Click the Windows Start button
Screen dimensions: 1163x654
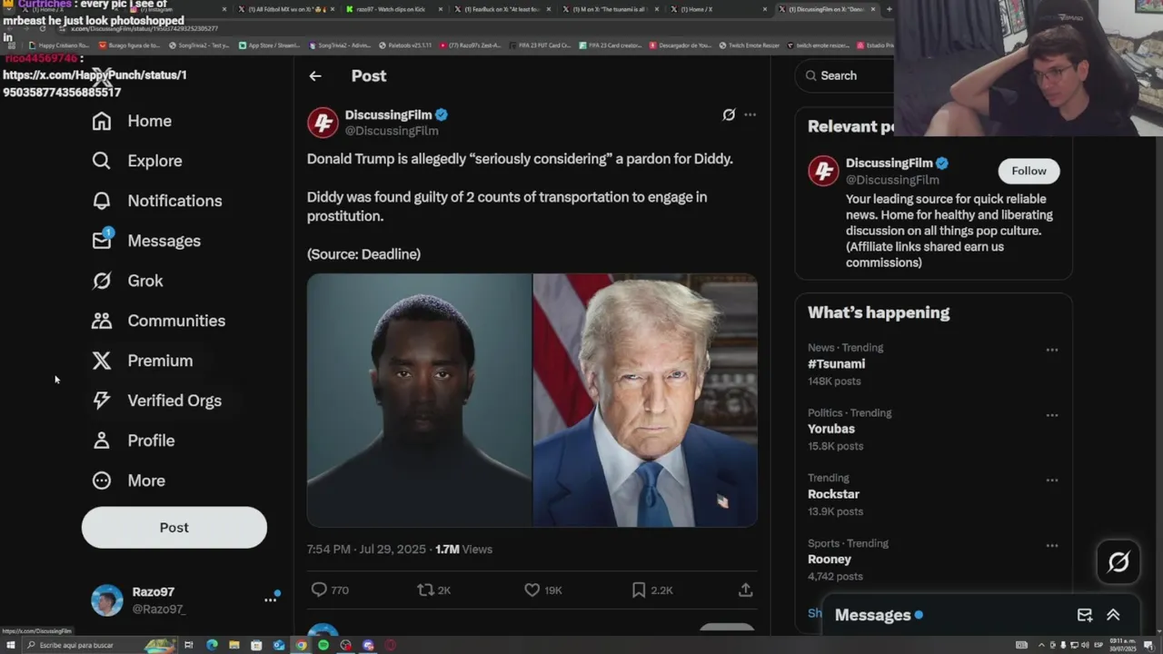(x=9, y=645)
